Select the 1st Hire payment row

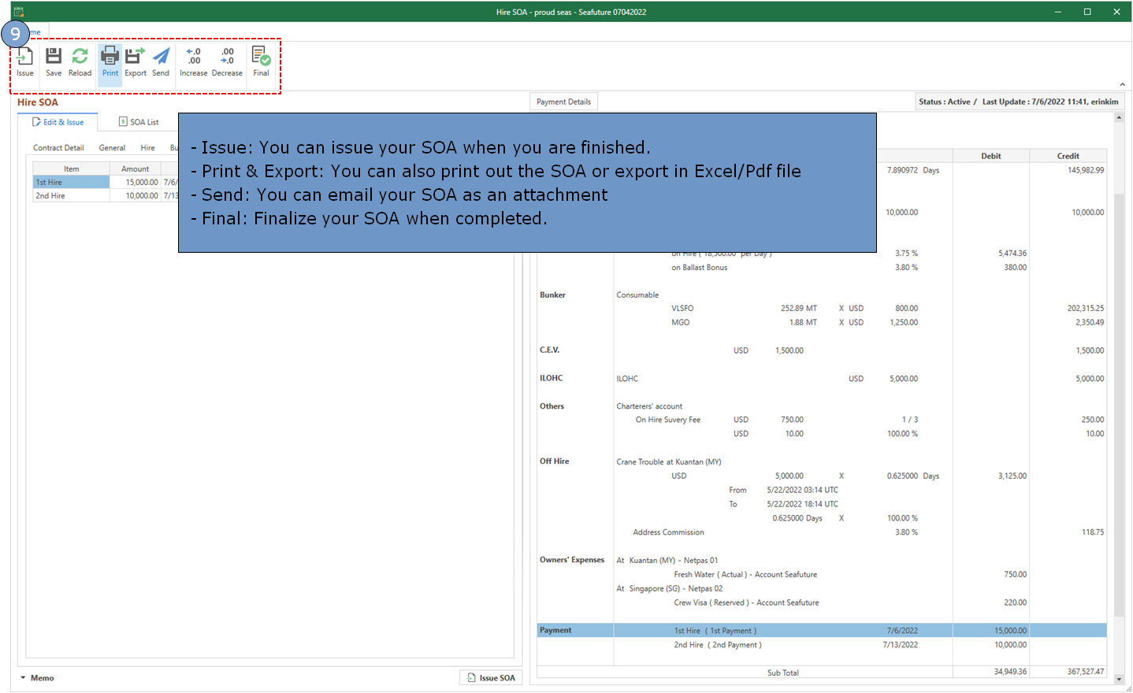coord(822,631)
